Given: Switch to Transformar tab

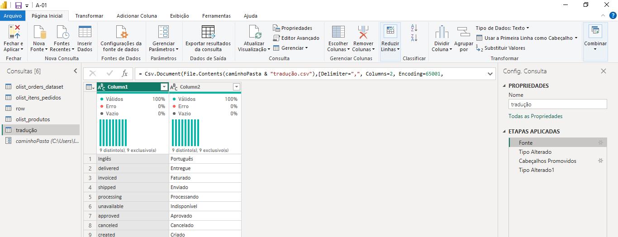Looking at the screenshot, I should point(89,16).
